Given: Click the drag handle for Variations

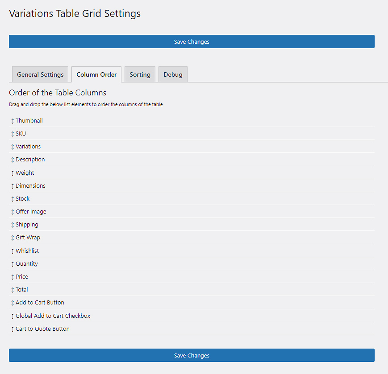Looking at the screenshot, I should (x=12, y=146).
